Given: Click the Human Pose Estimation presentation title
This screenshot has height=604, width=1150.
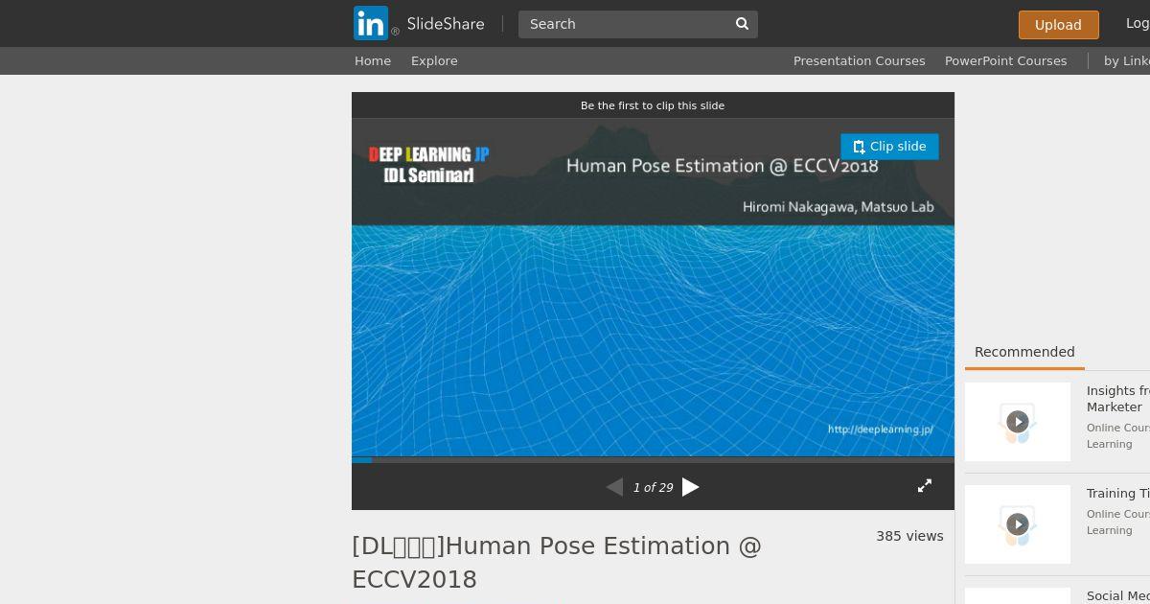Looking at the screenshot, I should [x=557, y=563].
